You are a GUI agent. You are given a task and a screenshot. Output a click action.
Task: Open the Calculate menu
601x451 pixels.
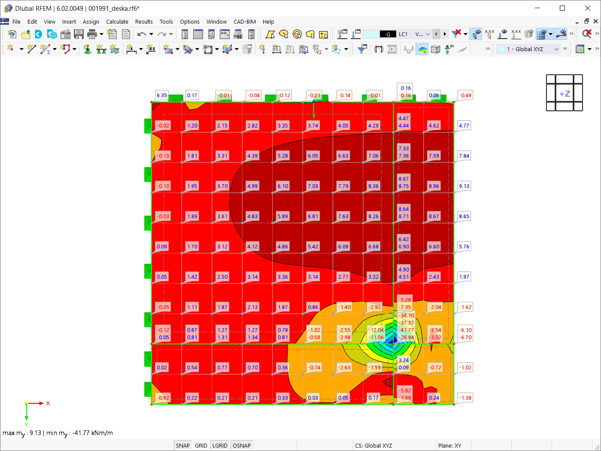(117, 21)
